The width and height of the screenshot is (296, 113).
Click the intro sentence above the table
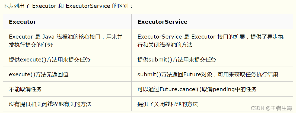[68, 6]
